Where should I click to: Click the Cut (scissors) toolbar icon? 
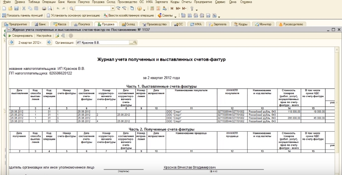(23, 9)
